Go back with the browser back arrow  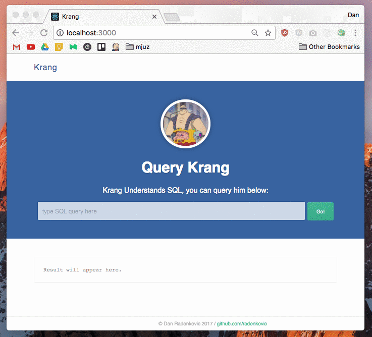point(16,33)
